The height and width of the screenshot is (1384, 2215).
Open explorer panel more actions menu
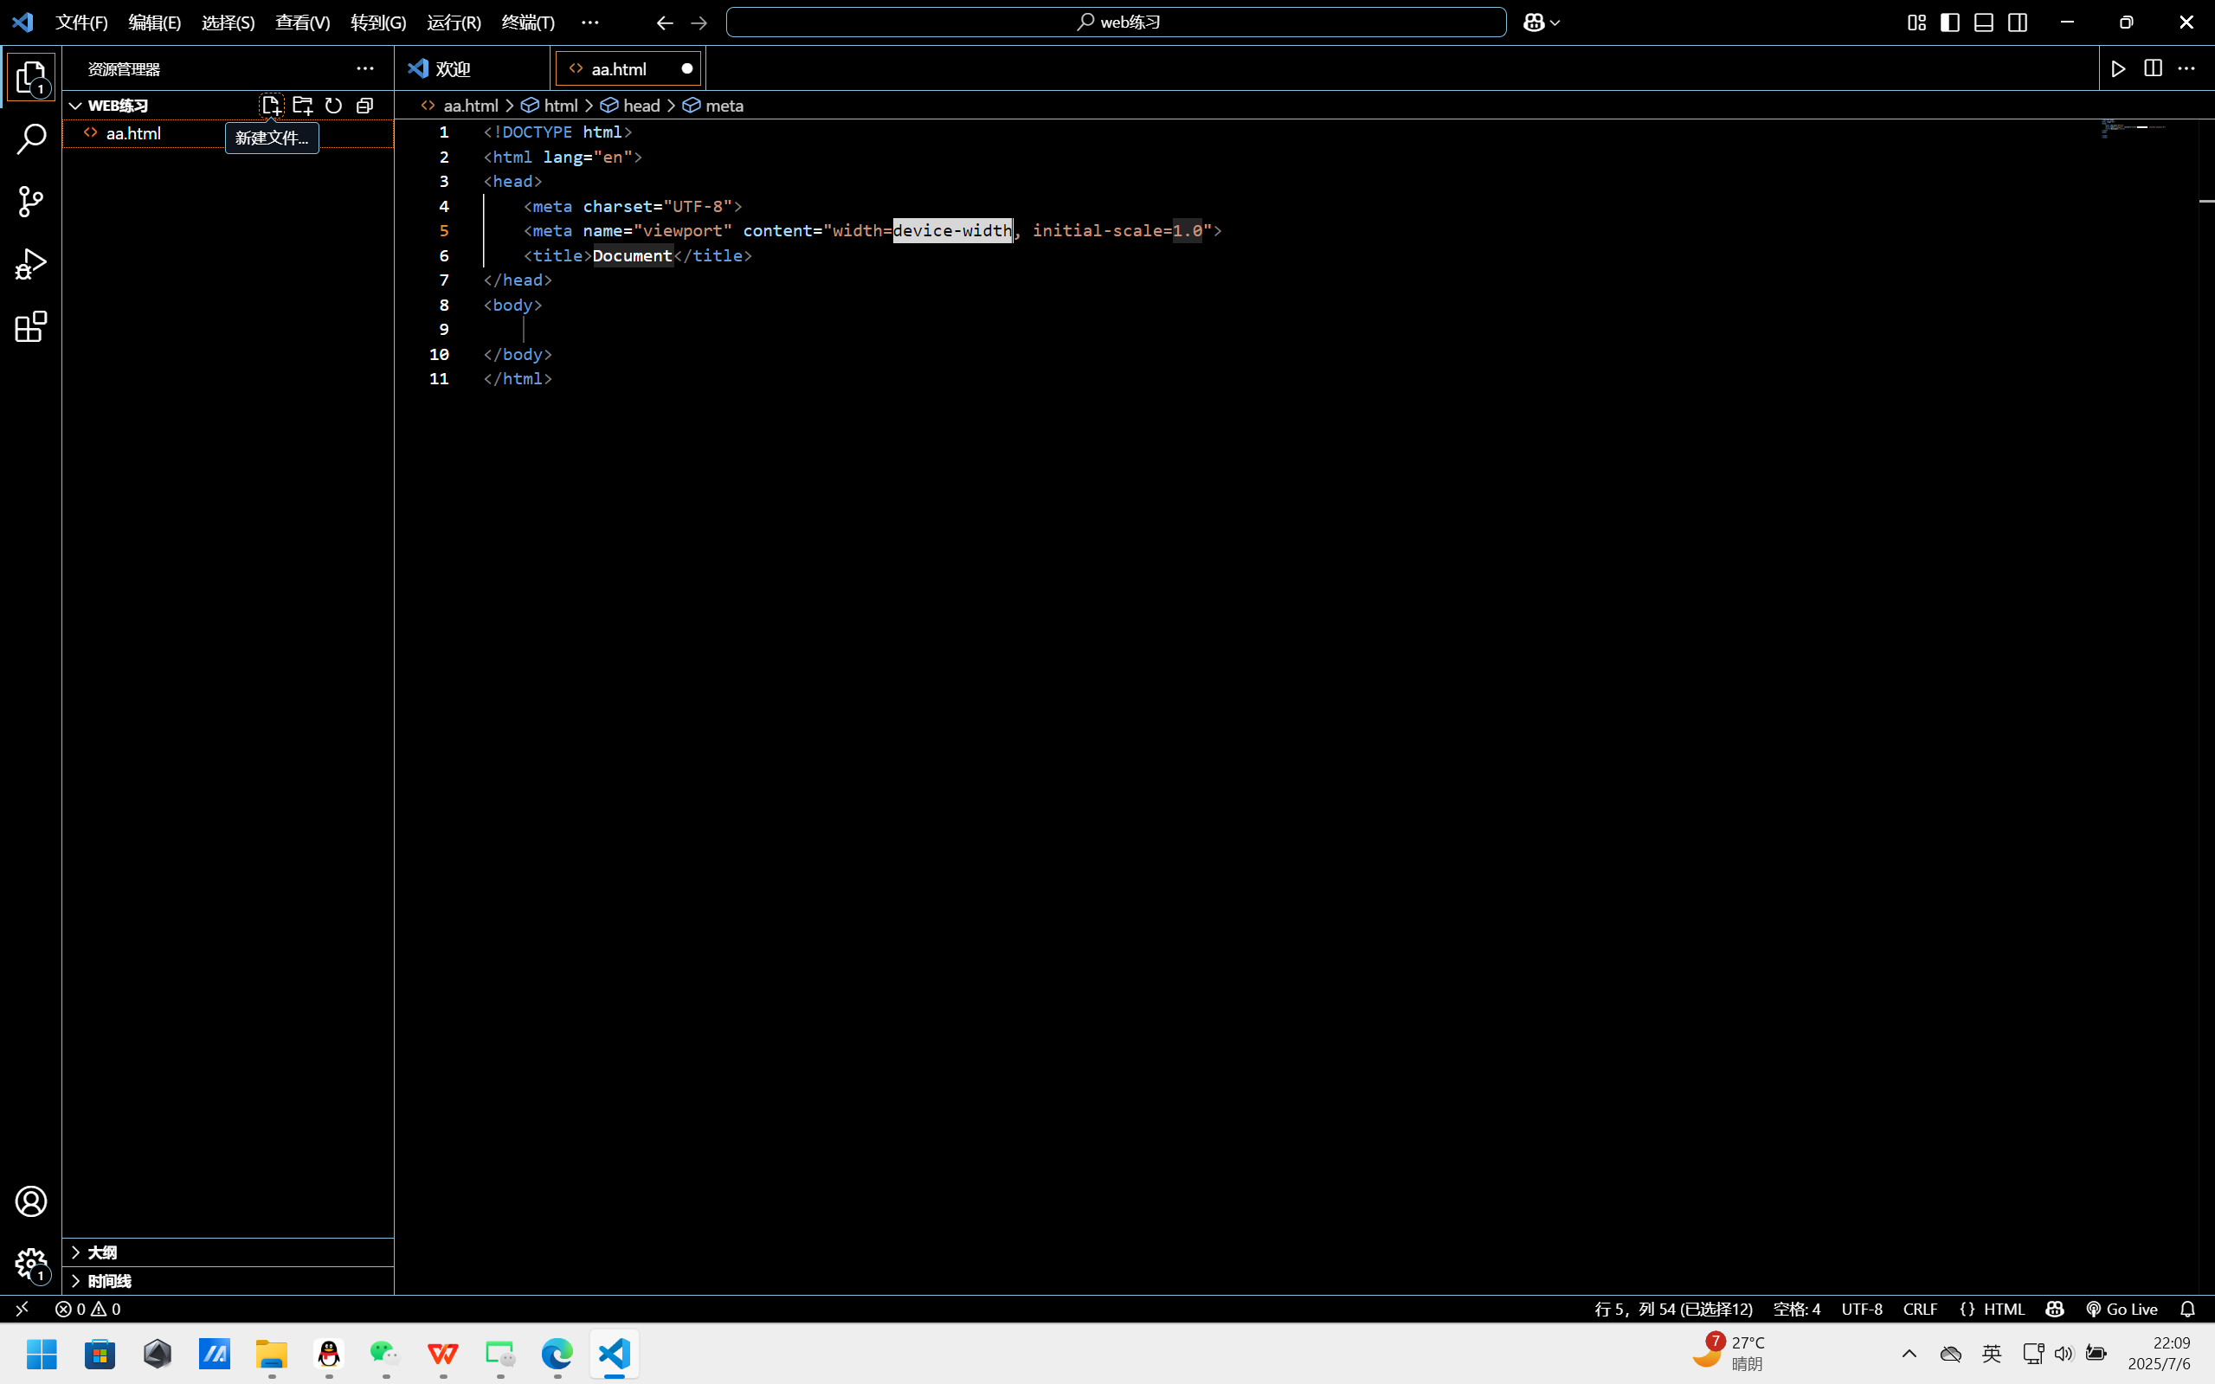click(365, 68)
